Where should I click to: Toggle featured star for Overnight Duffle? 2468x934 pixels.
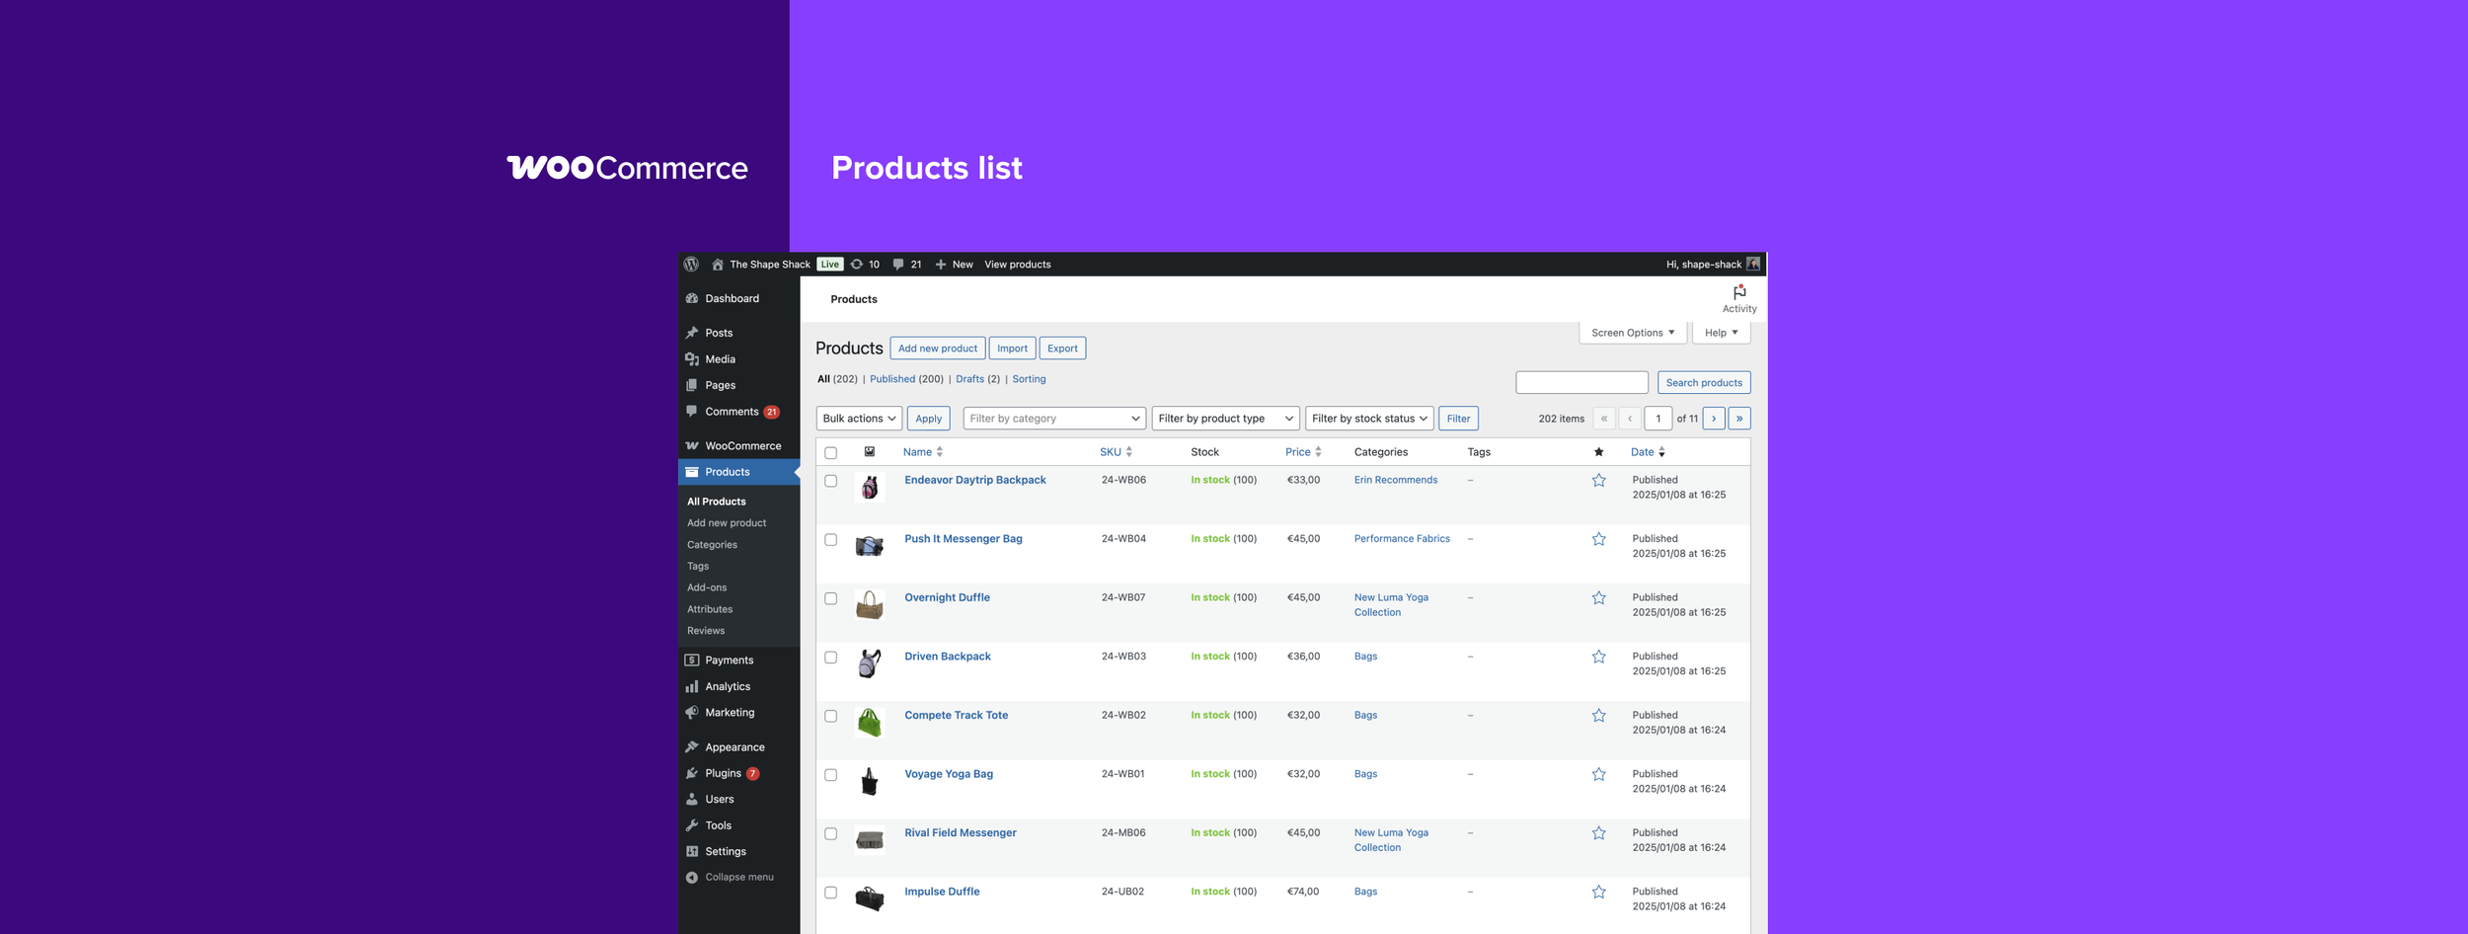point(1598,598)
